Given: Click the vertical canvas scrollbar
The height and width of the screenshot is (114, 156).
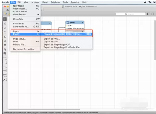Looking at the screenshot, I should 155,40.
